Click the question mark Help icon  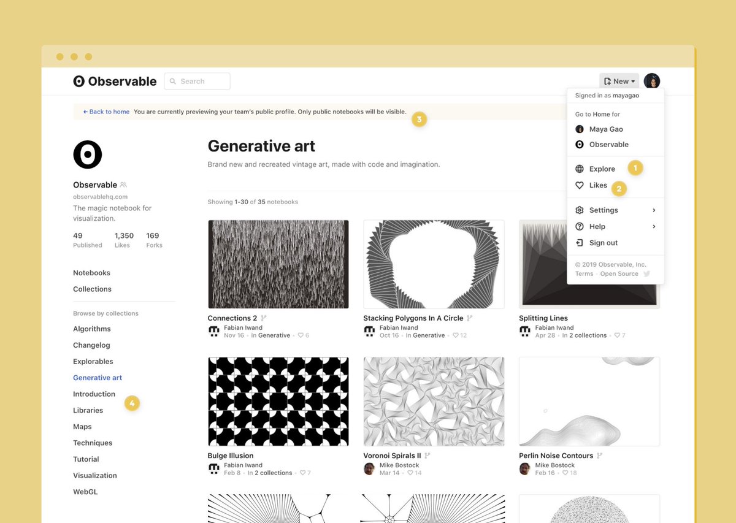(x=580, y=227)
